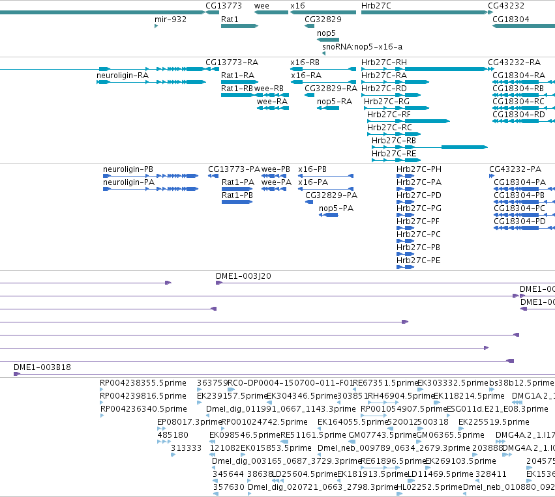
Task: Click the Hrb27C-RG transcript label
Action: point(386,102)
